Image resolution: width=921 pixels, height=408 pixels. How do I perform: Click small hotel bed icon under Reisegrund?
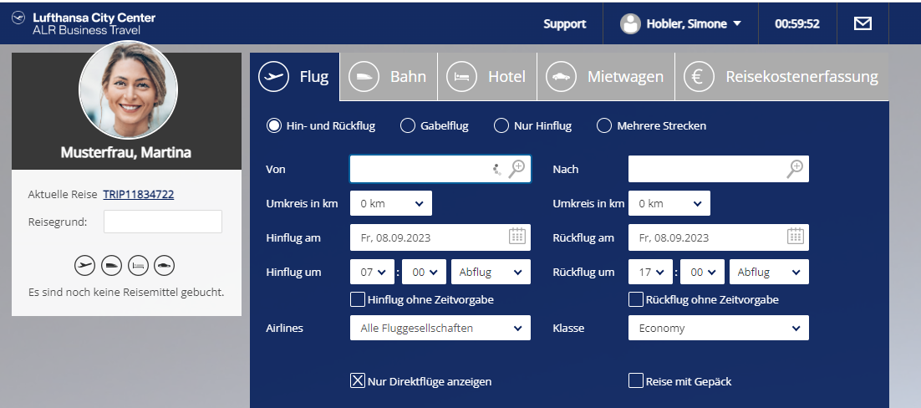click(138, 266)
